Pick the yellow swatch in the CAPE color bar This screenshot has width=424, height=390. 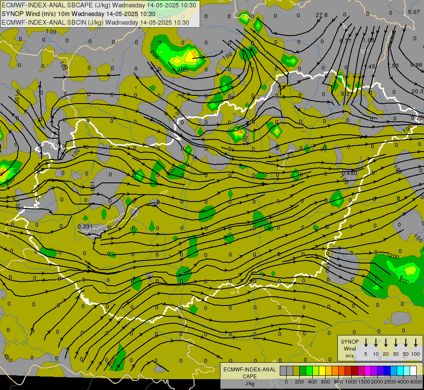tap(322, 370)
